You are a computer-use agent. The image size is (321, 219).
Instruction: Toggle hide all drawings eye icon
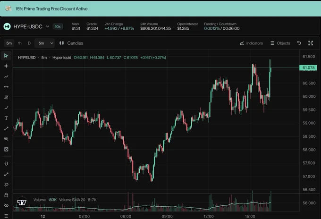(x=6, y=205)
